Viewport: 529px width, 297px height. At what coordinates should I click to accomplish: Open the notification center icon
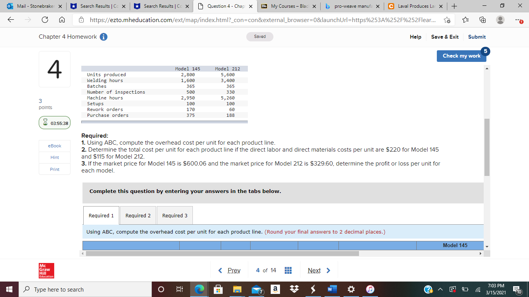(517, 289)
